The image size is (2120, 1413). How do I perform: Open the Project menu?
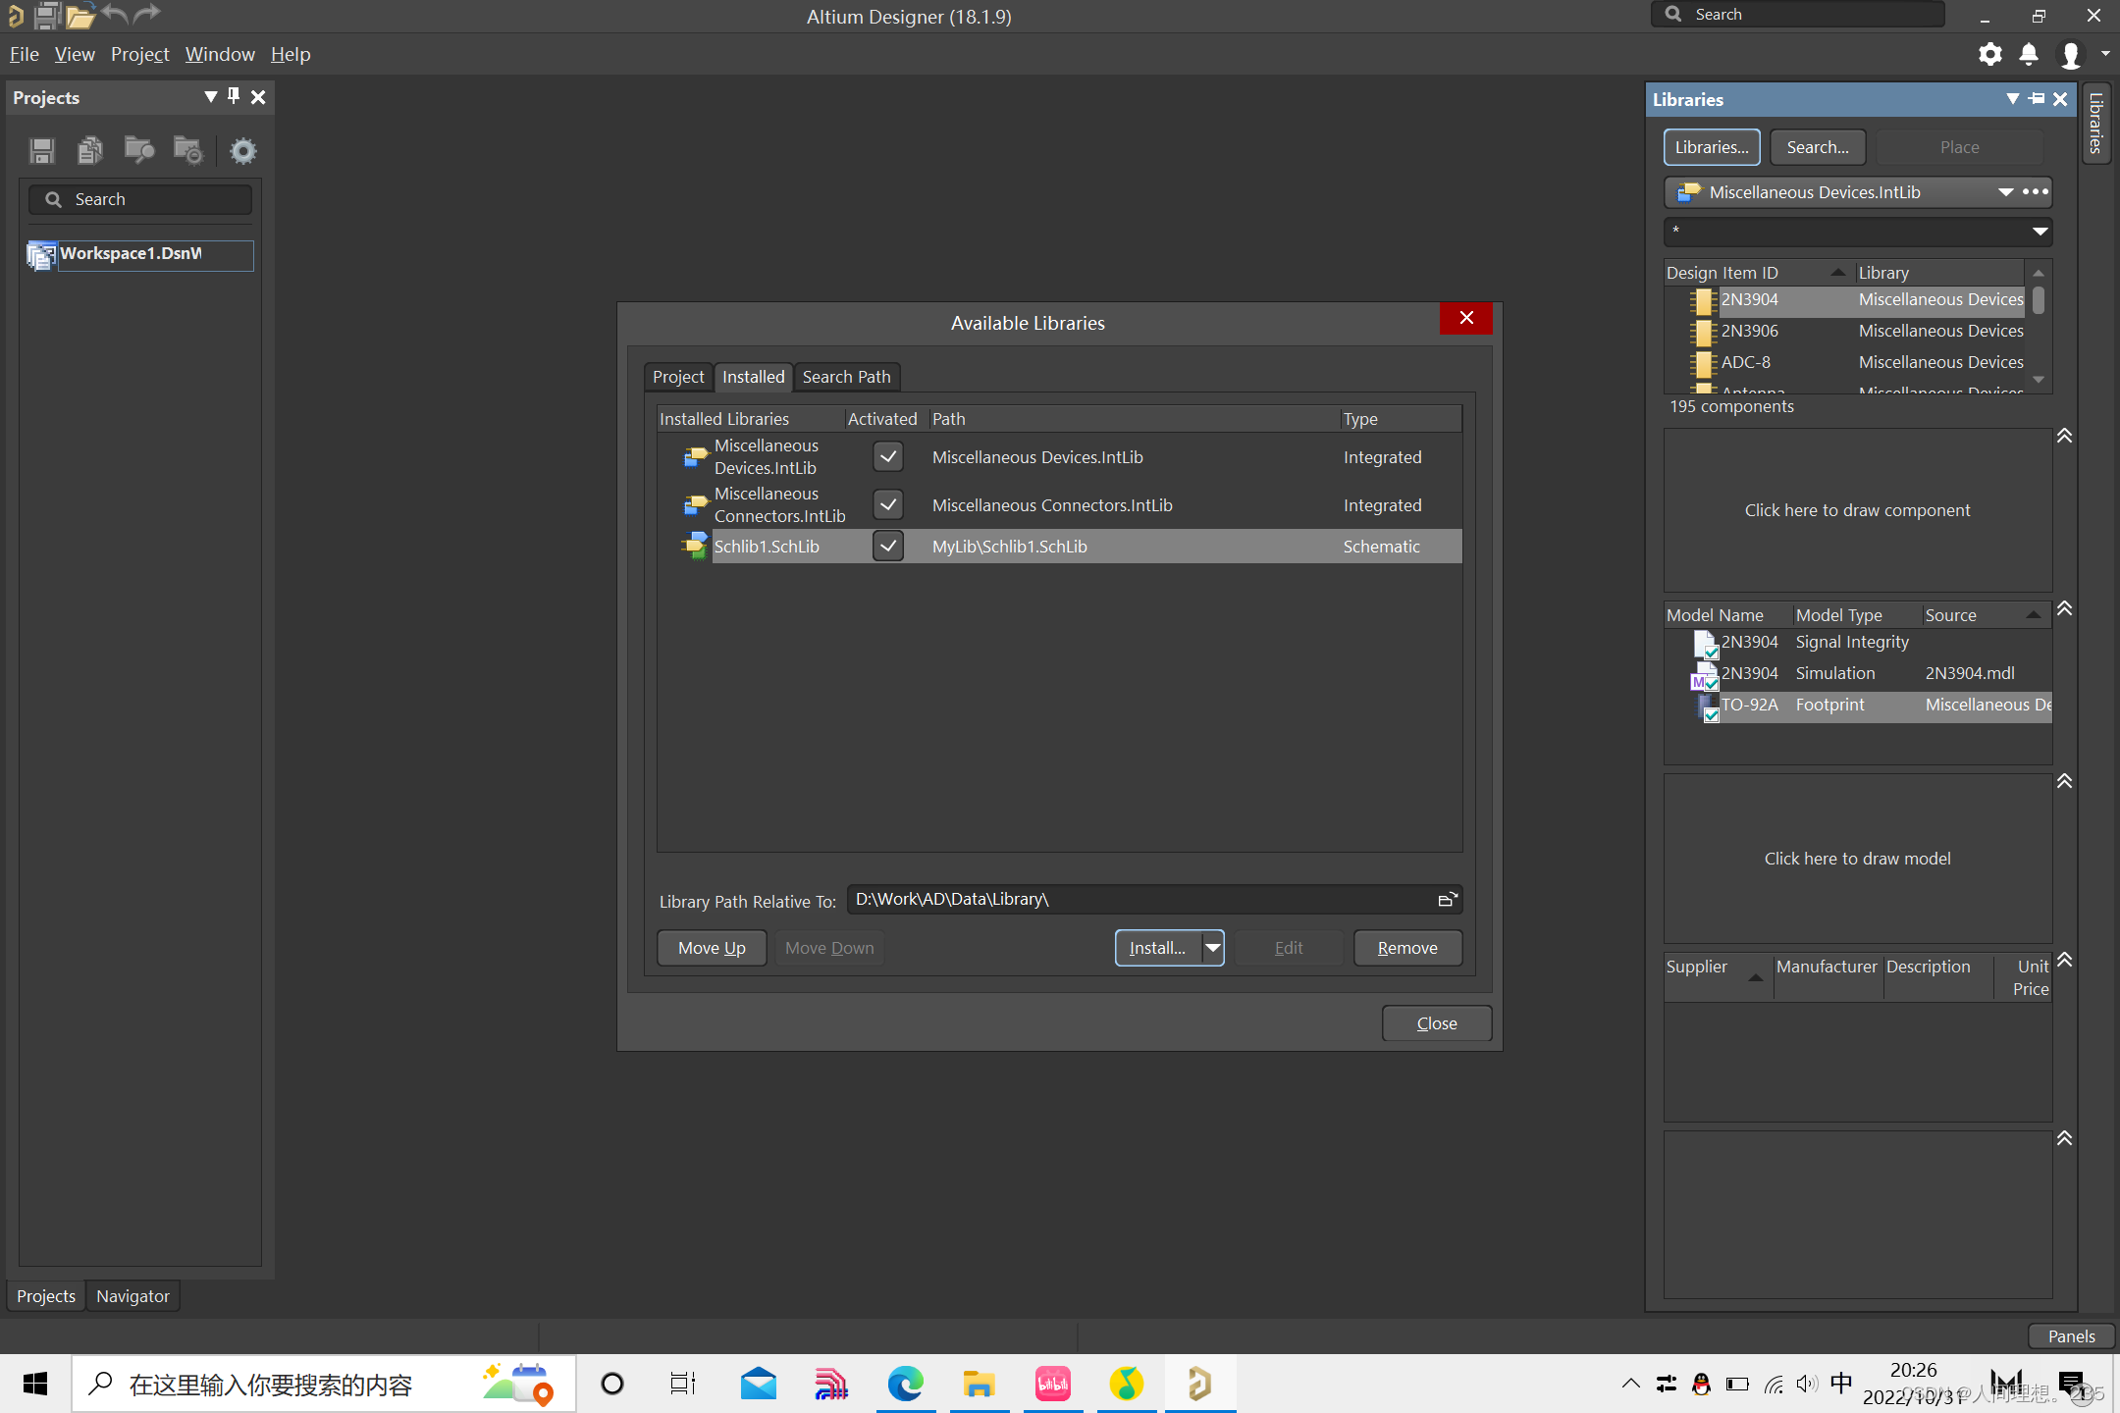click(139, 55)
